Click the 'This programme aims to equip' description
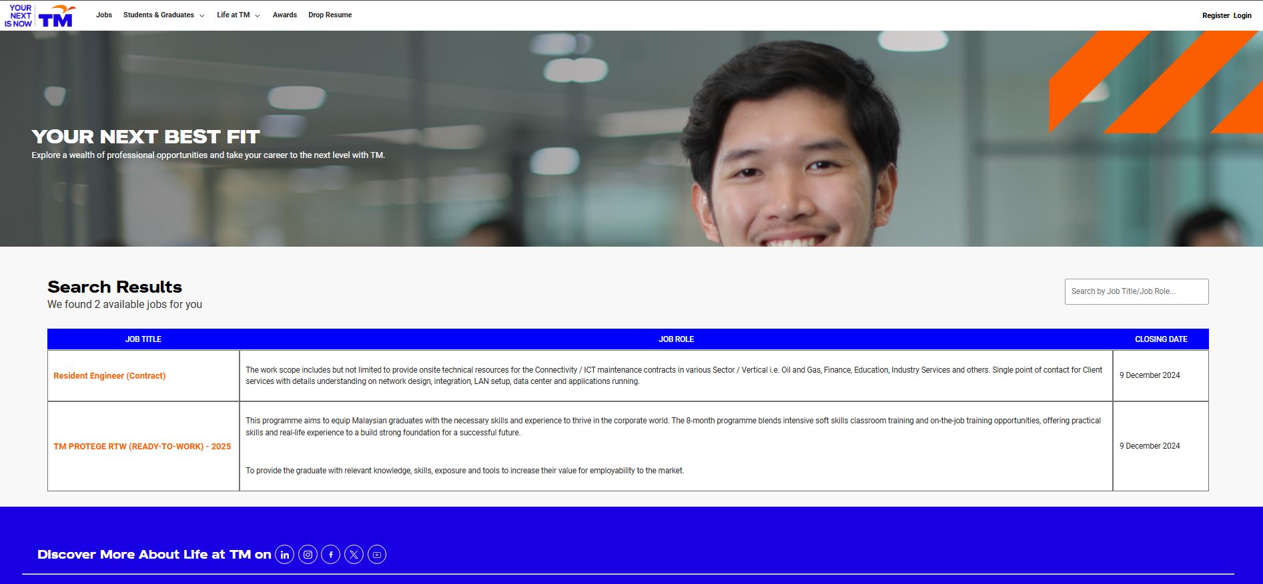Screen dimensions: 1263x584 click(x=673, y=427)
